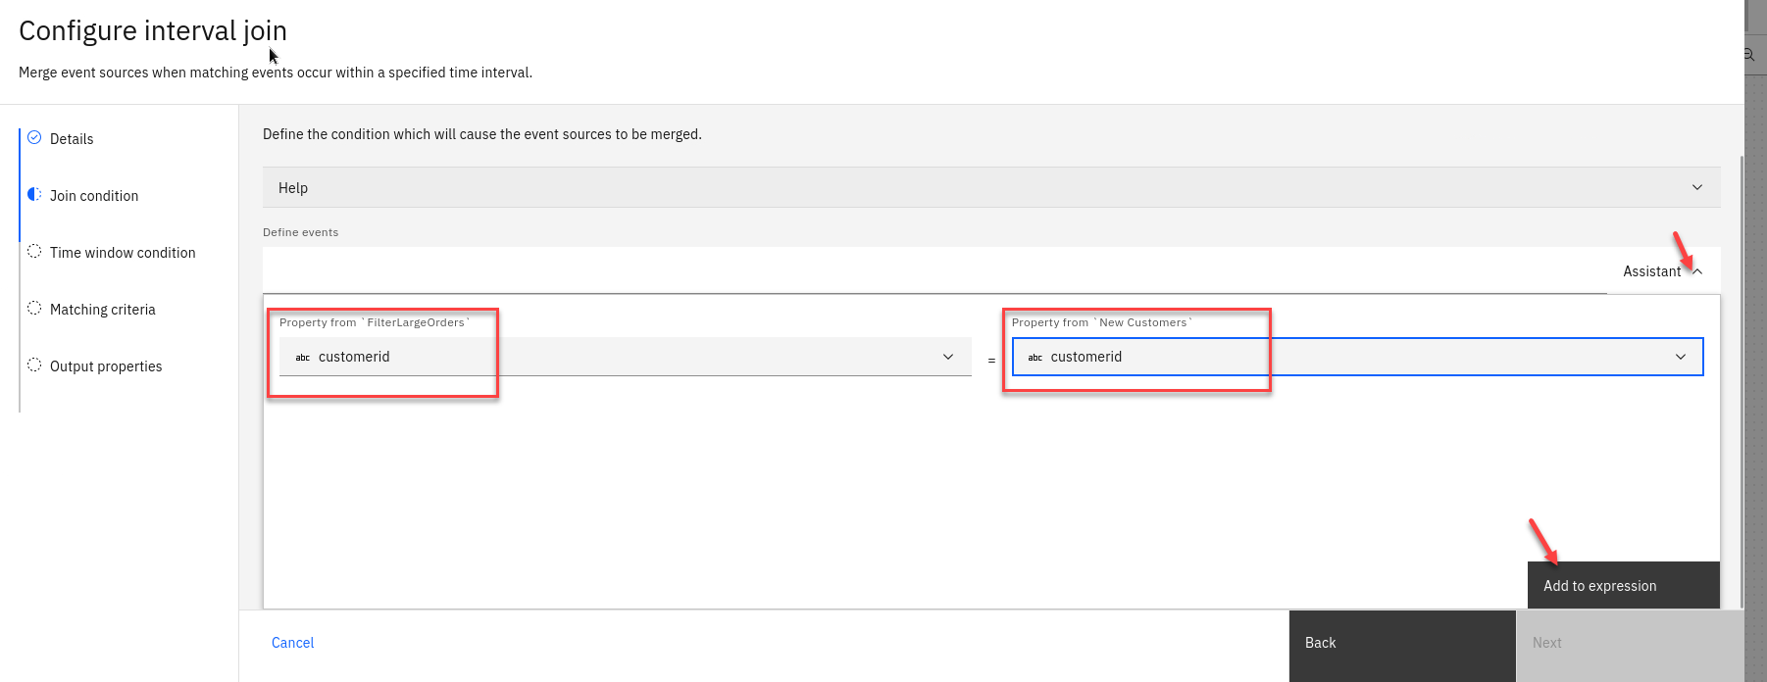The image size is (1767, 682).
Task: Go to the Details step label
Action: [72, 139]
